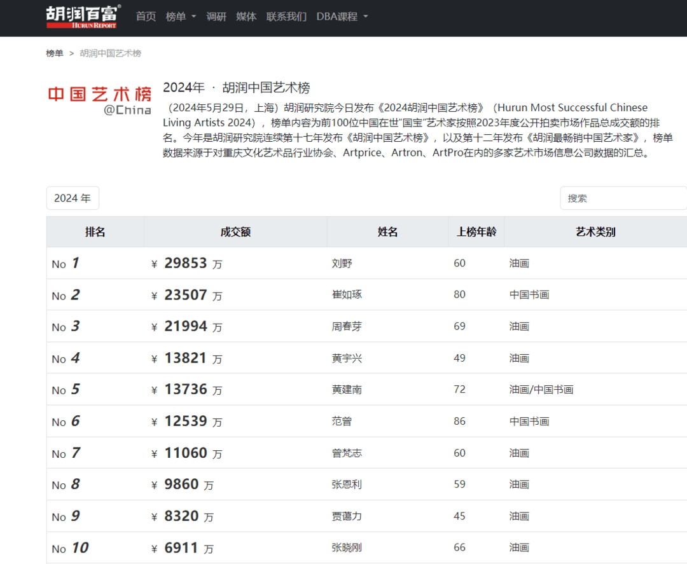Select 调研 from the navigation menu
This screenshot has height=564, width=687.
tap(217, 17)
